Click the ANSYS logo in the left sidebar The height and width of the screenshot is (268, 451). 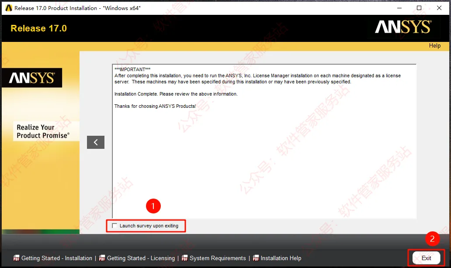click(x=32, y=78)
